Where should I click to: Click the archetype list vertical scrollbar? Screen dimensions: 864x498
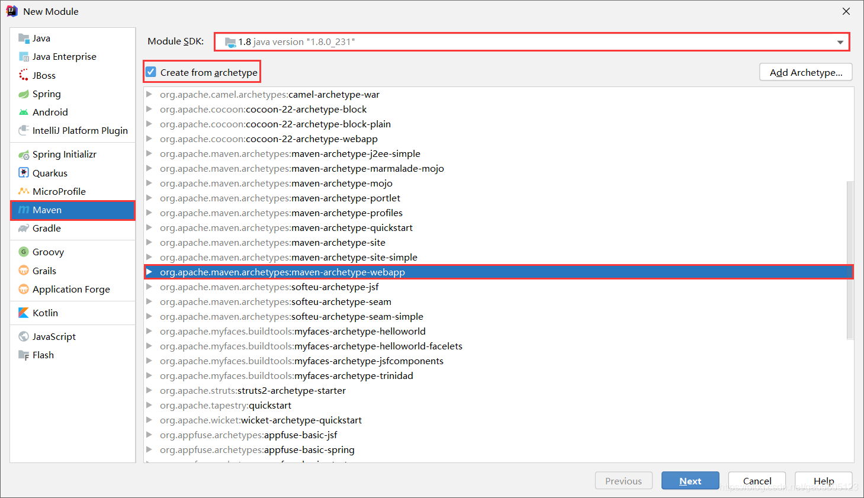click(850, 261)
